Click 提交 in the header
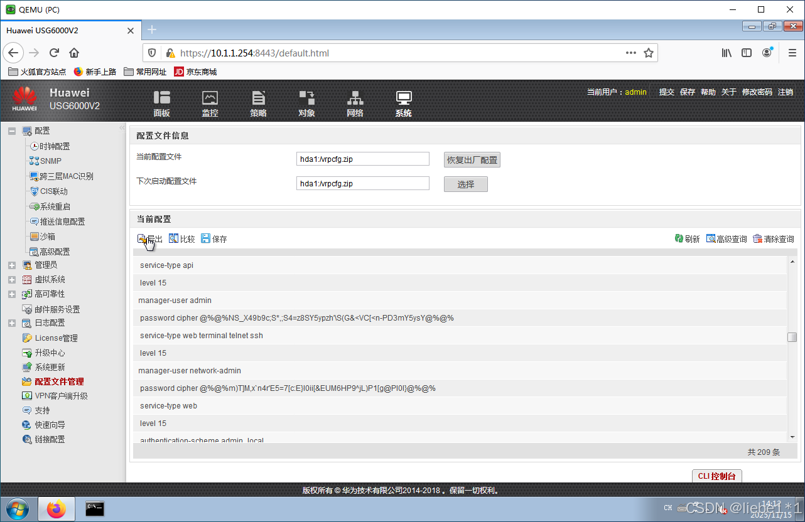The width and height of the screenshot is (805, 522). (x=667, y=92)
